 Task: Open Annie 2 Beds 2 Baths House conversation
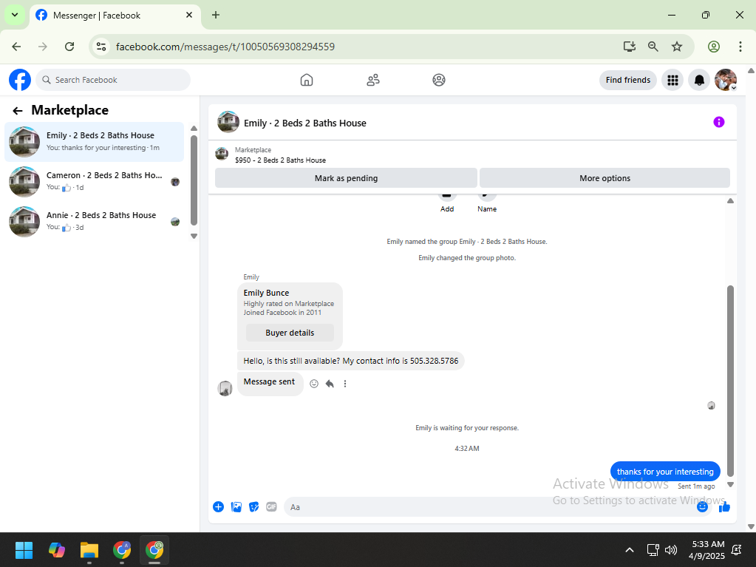tap(94, 222)
